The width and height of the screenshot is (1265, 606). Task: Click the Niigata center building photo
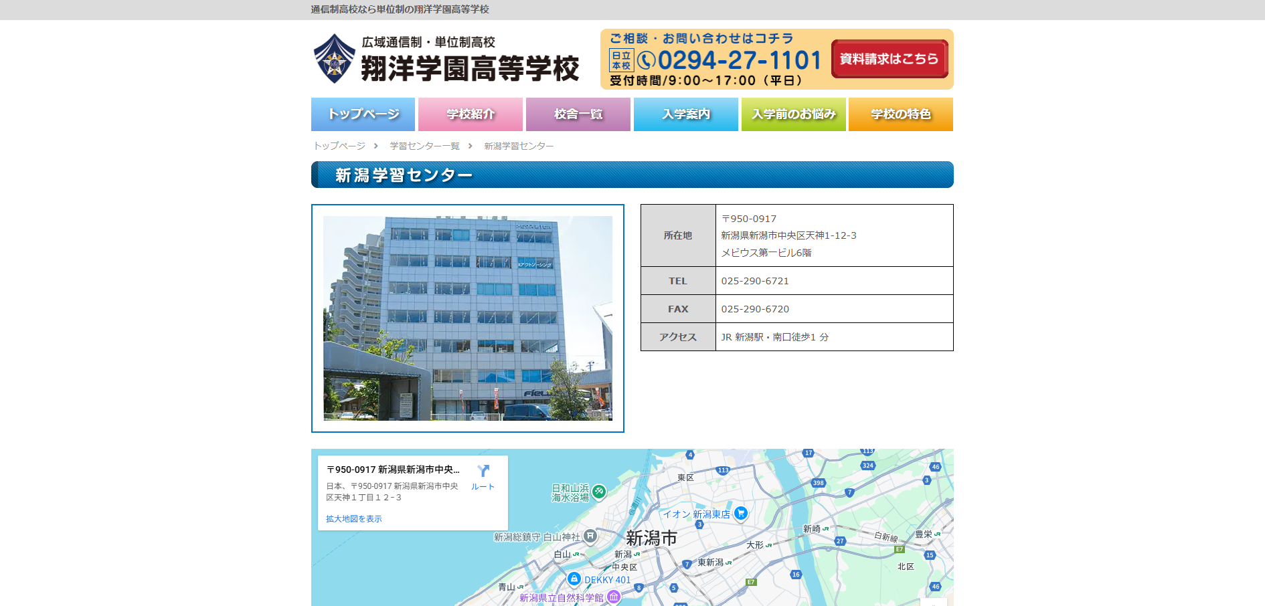coord(467,318)
